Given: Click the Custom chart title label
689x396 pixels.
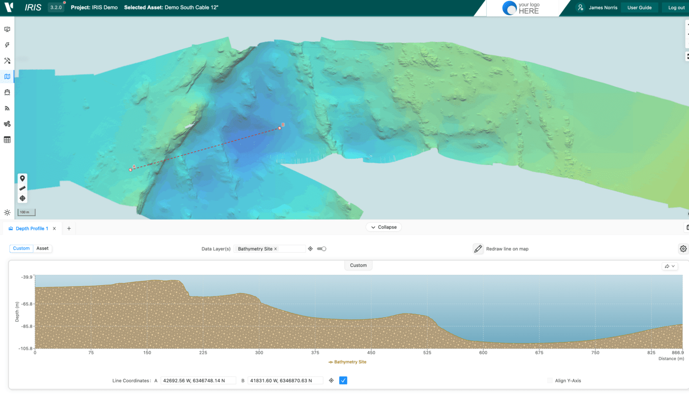Looking at the screenshot, I should (x=358, y=265).
